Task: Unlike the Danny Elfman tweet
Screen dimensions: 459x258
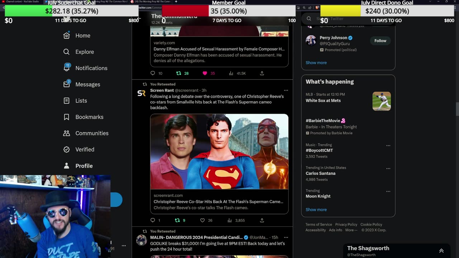Action: [205, 73]
